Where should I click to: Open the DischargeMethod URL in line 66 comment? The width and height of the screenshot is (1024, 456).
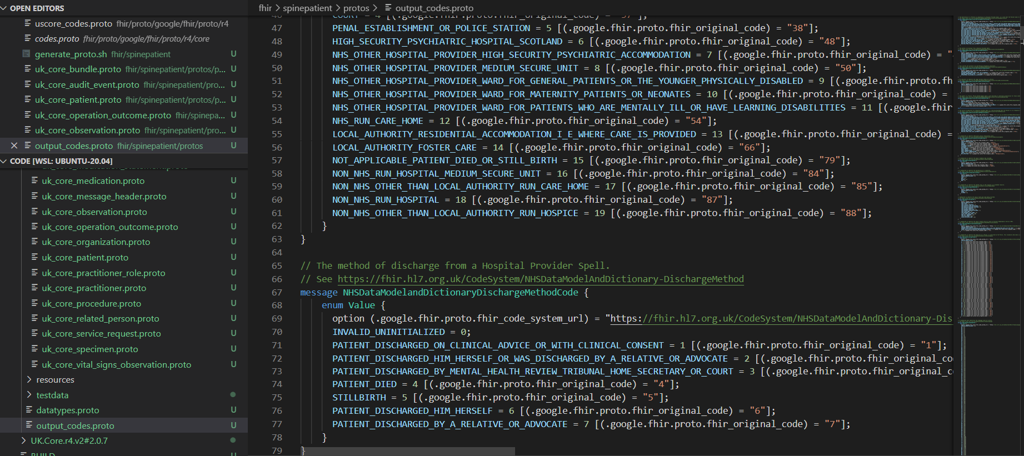[540, 279]
